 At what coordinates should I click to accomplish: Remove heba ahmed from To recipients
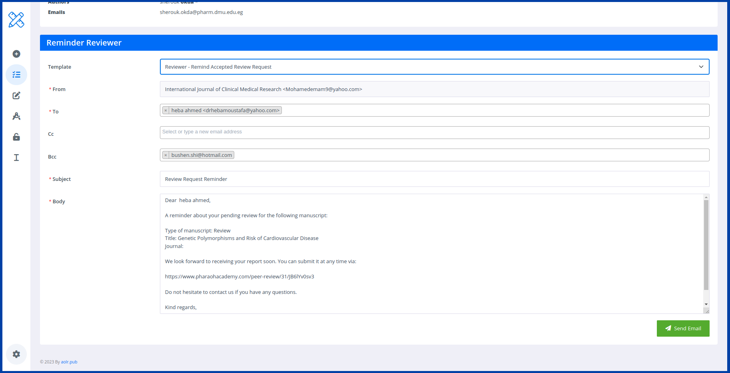point(166,111)
